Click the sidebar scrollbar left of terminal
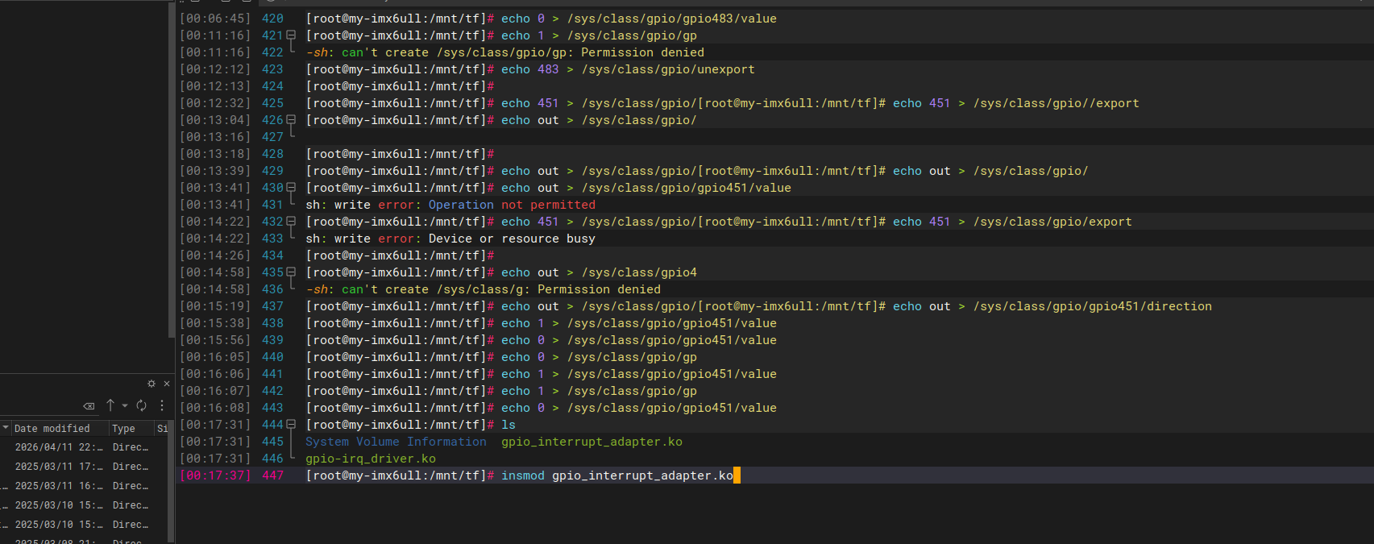Screen dimensions: 1374x544 click(x=170, y=171)
